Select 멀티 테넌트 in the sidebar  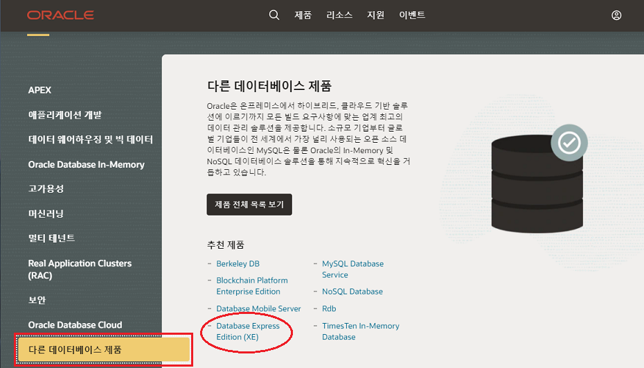click(x=51, y=238)
